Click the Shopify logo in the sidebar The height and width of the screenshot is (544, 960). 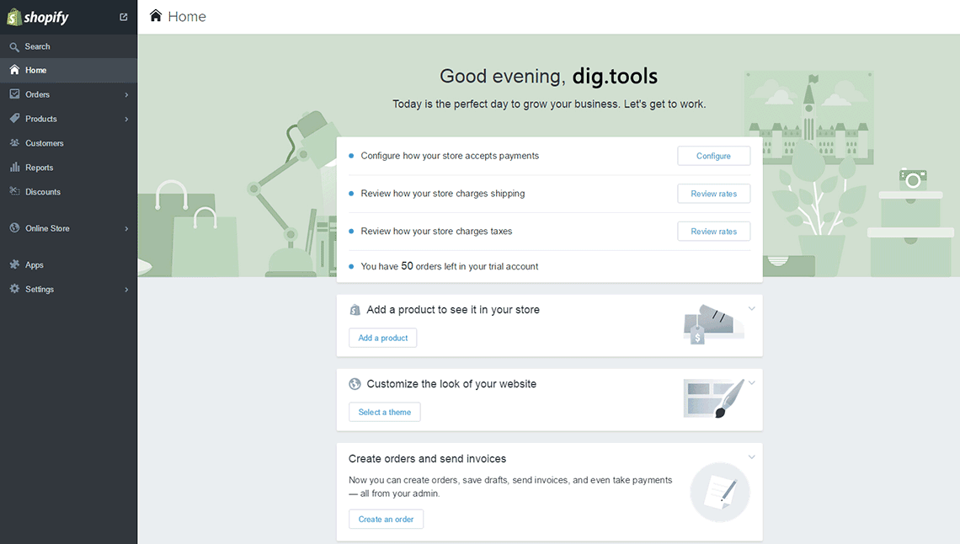pos(38,17)
